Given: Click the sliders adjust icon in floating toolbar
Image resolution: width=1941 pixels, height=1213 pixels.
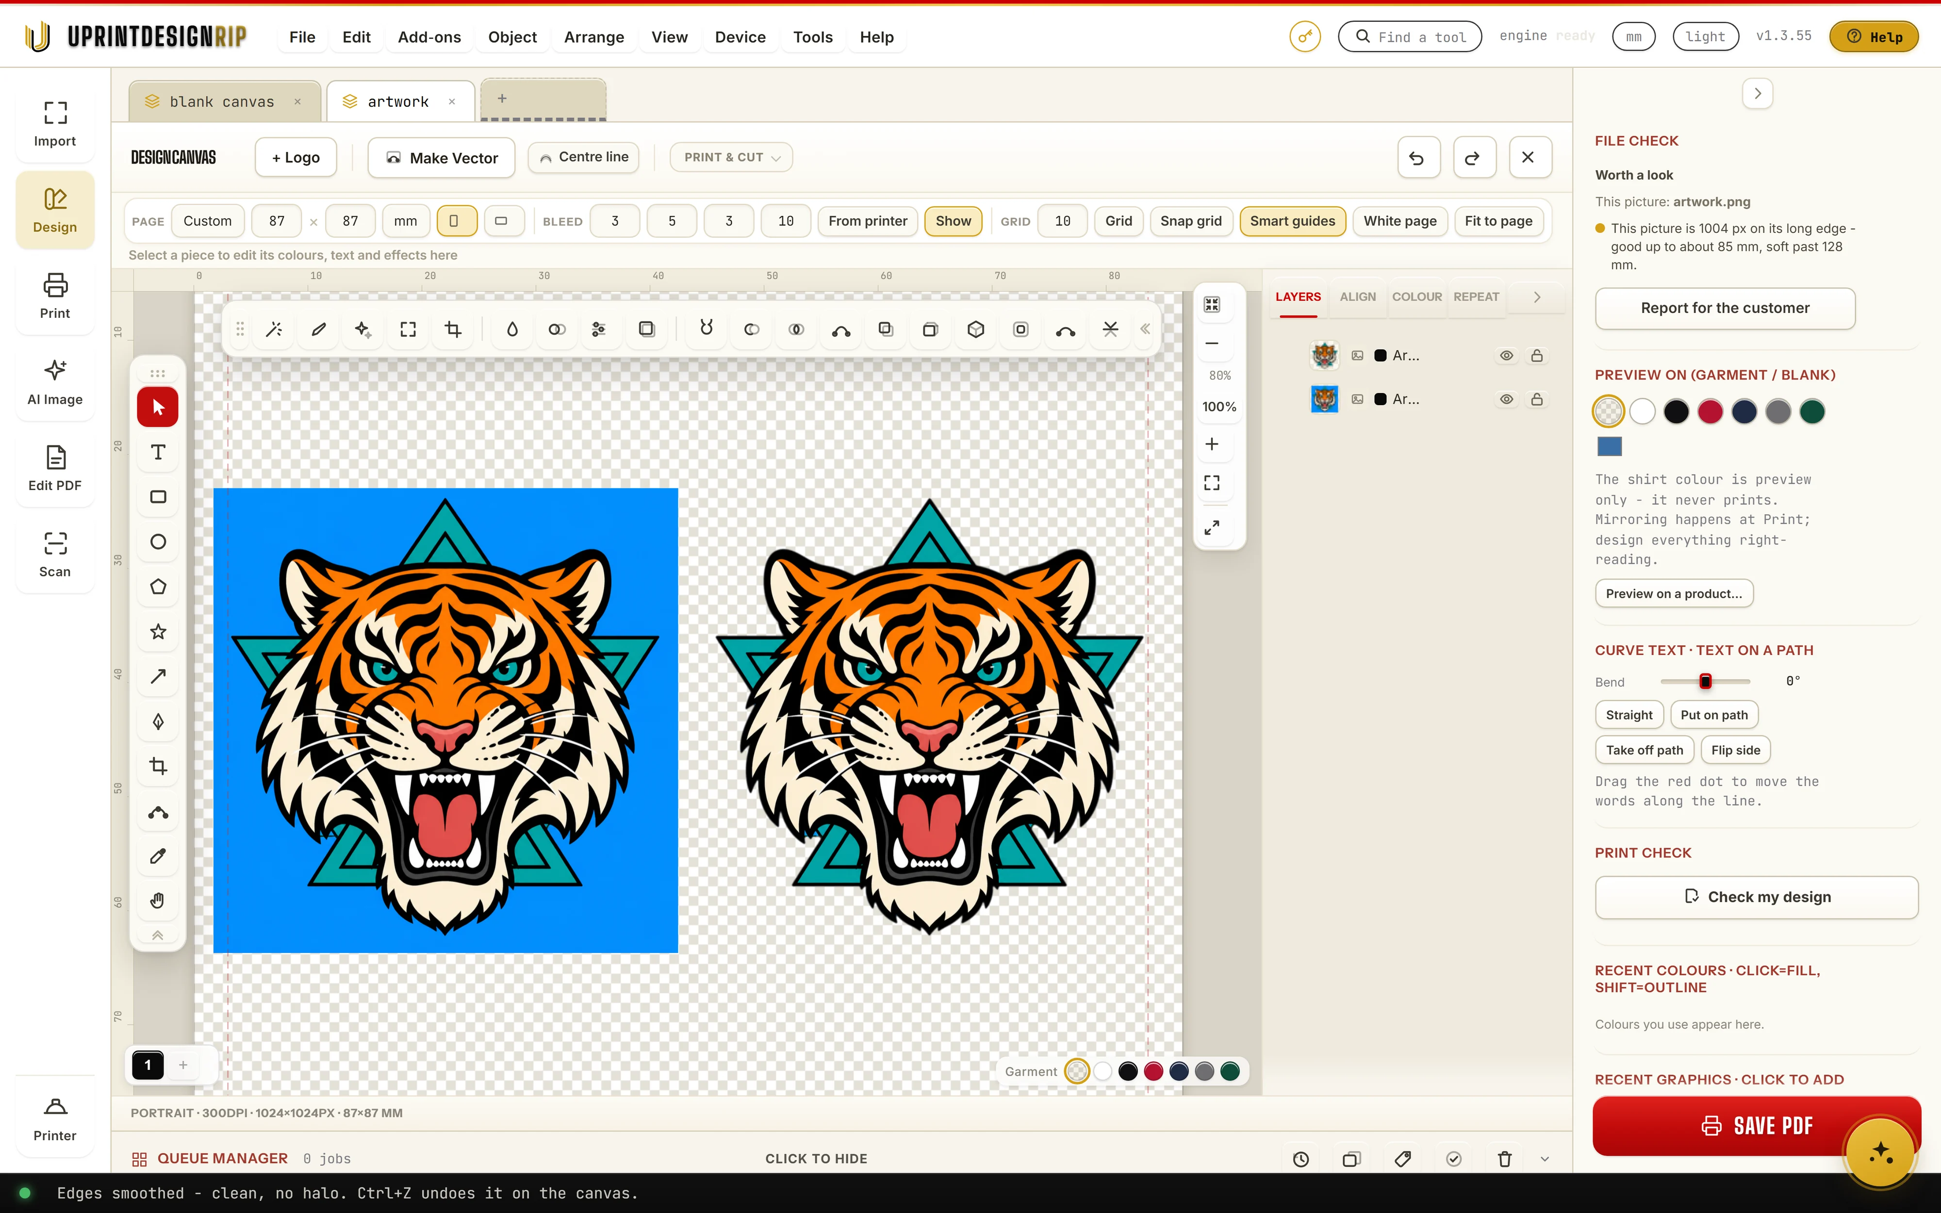Looking at the screenshot, I should 598,329.
